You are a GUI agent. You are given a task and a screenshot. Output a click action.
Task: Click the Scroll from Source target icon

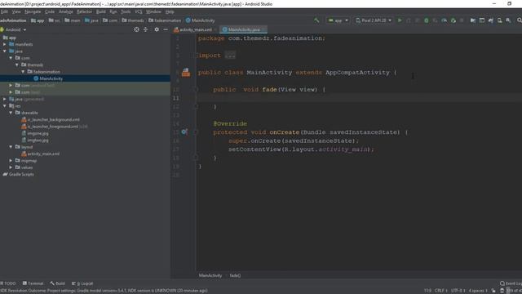[136, 29]
